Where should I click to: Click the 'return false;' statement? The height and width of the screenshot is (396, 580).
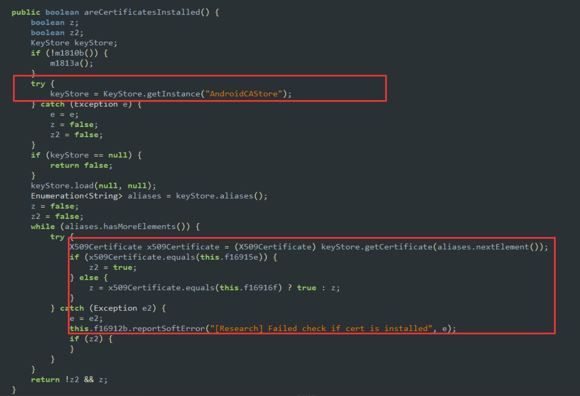pyautogui.click(x=81, y=165)
